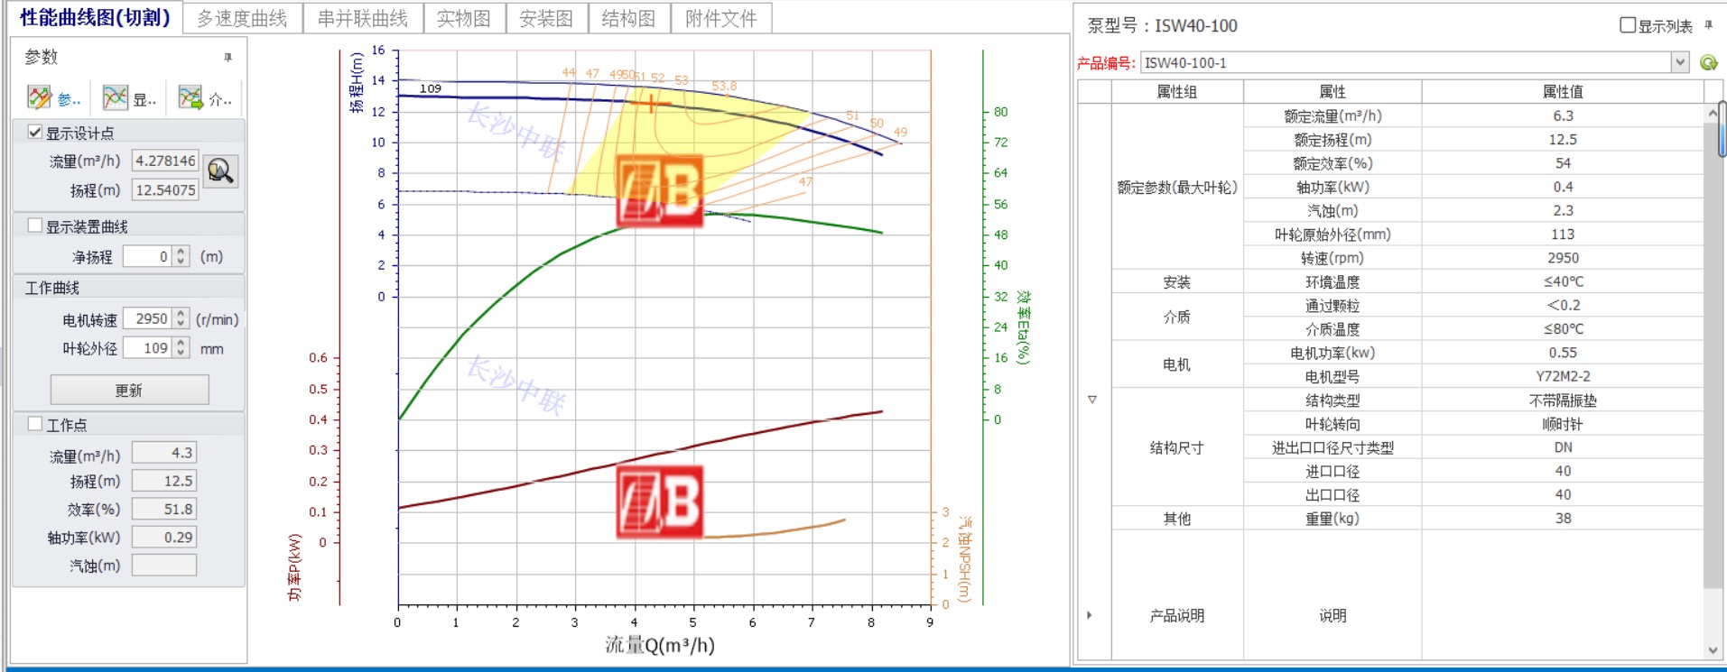Adjust the 叶轮外径 spinner arrows
Image resolution: width=1727 pixels, height=672 pixels.
click(x=181, y=347)
